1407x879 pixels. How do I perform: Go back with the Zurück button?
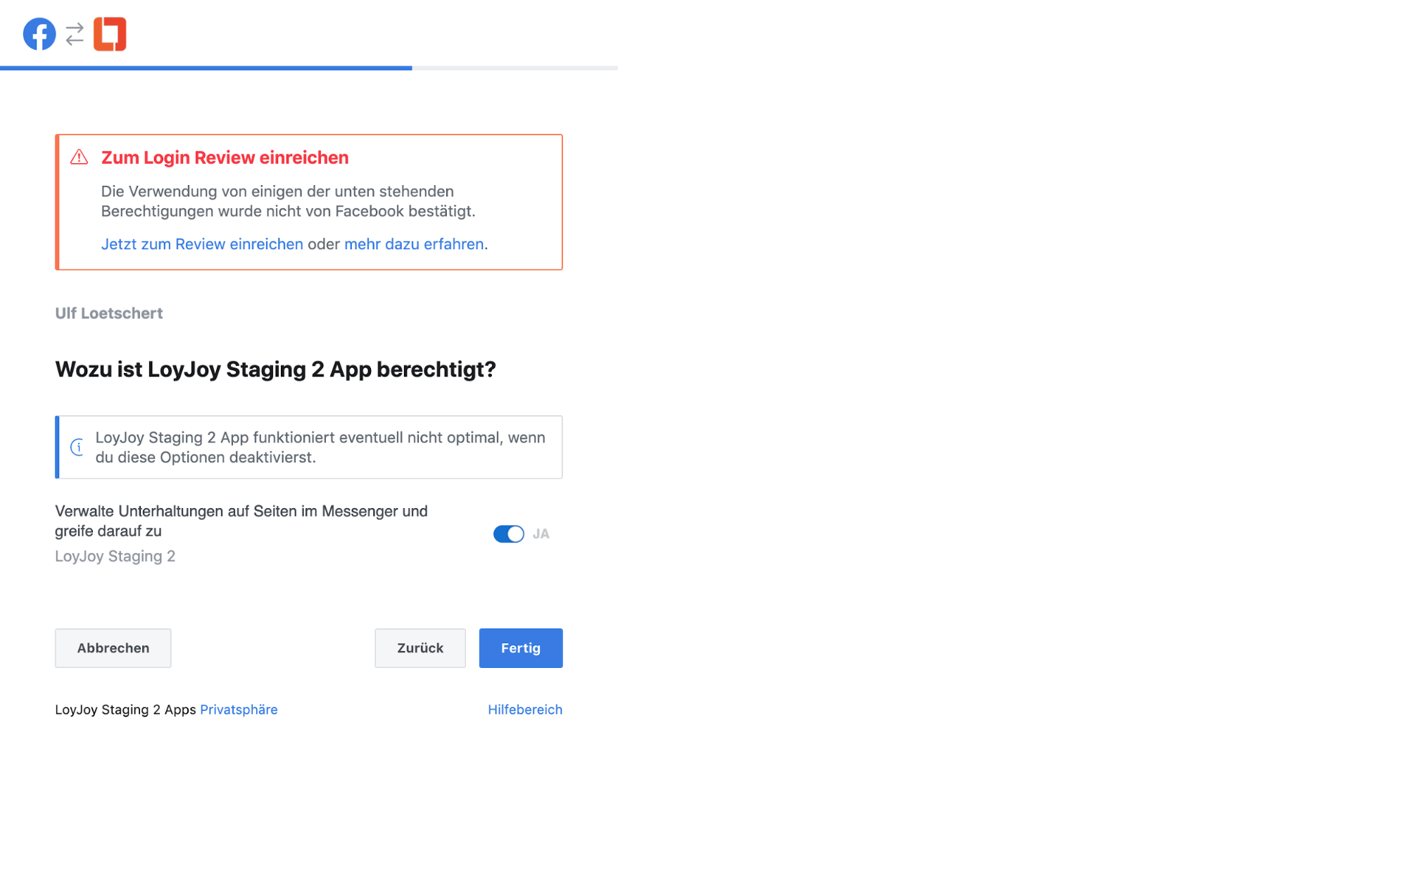click(x=419, y=648)
